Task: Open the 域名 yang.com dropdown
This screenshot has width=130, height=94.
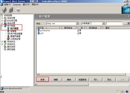Action: [77, 23]
